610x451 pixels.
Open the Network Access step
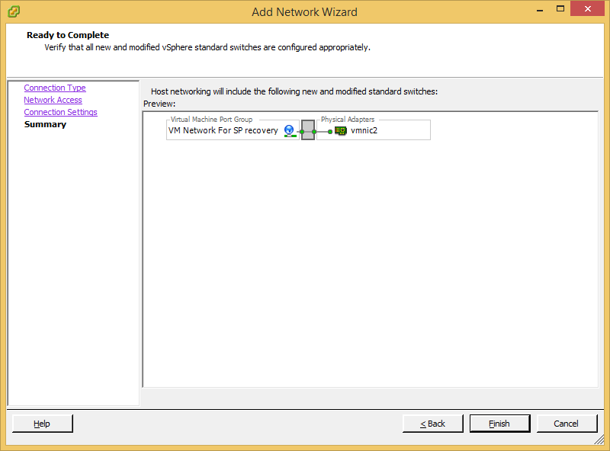click(x=53, y=100)
